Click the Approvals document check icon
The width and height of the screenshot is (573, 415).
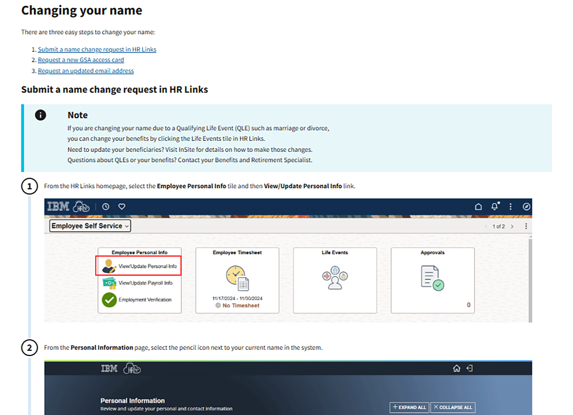pyautogui.click(x=432, y=278)
